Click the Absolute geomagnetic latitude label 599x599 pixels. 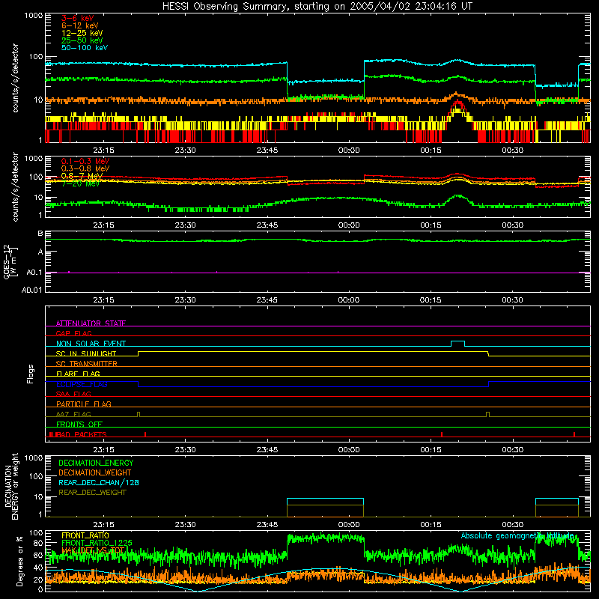(517, 536)
